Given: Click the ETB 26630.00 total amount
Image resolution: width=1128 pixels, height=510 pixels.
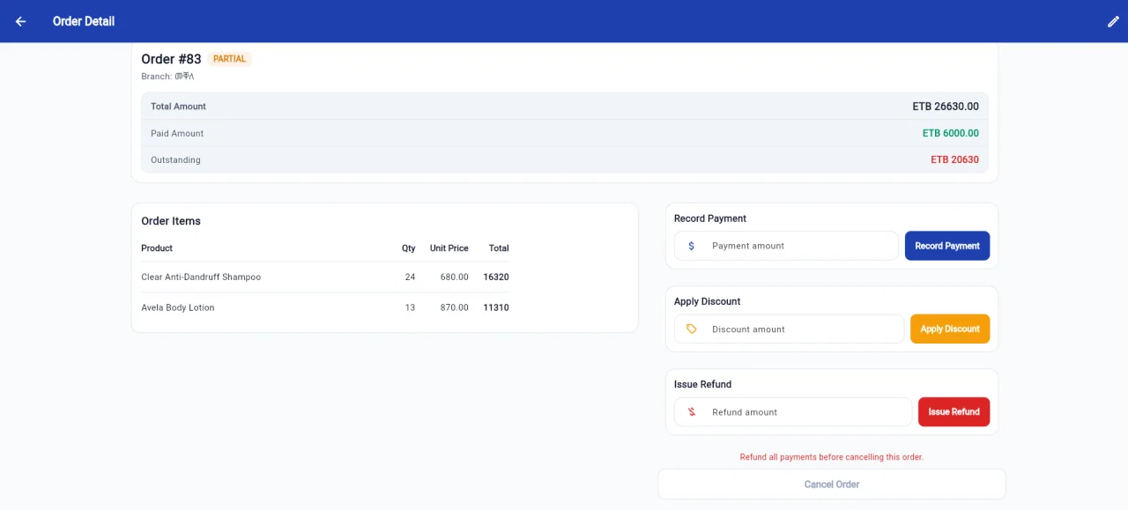Looking at the screenshot, I should (x=946, y=107).
